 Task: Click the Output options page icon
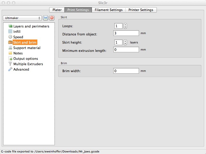pos(10,59)
